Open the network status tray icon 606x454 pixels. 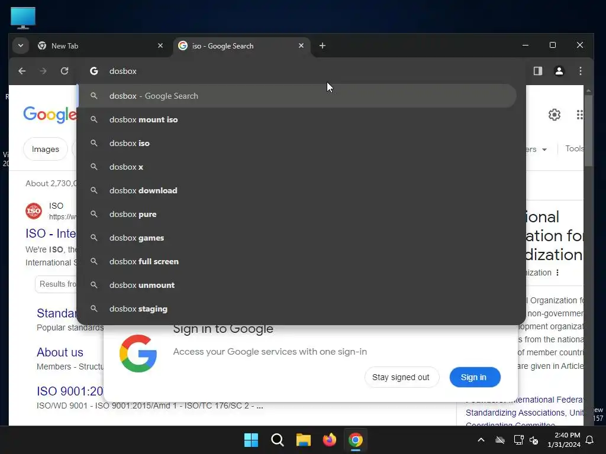[518, 440]
